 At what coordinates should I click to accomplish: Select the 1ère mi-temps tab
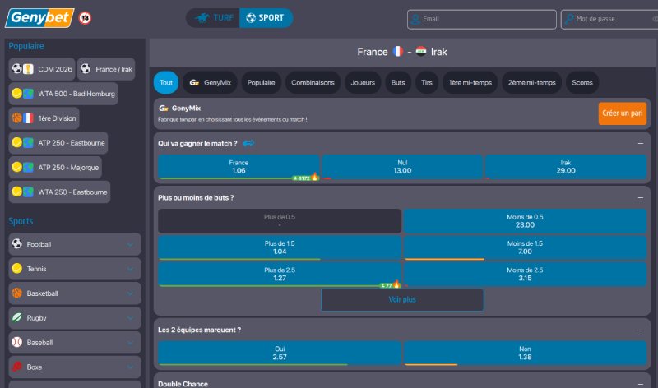(470, 83)
